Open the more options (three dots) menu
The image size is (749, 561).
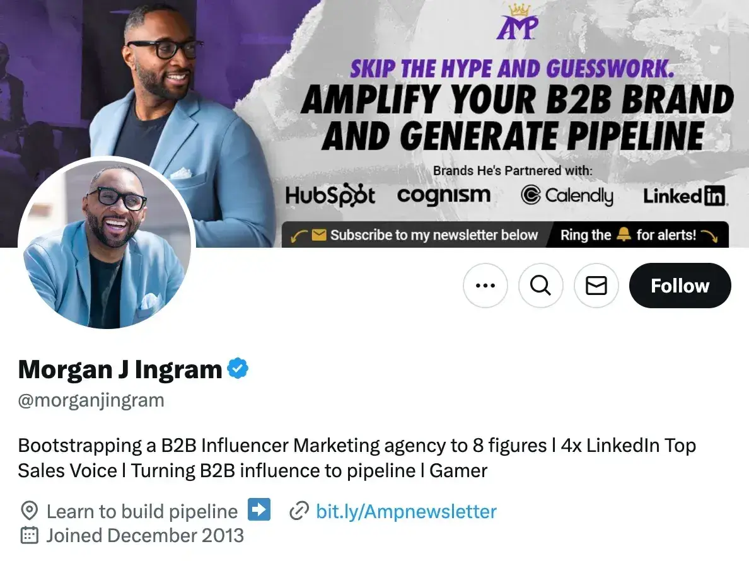point(485,286)
